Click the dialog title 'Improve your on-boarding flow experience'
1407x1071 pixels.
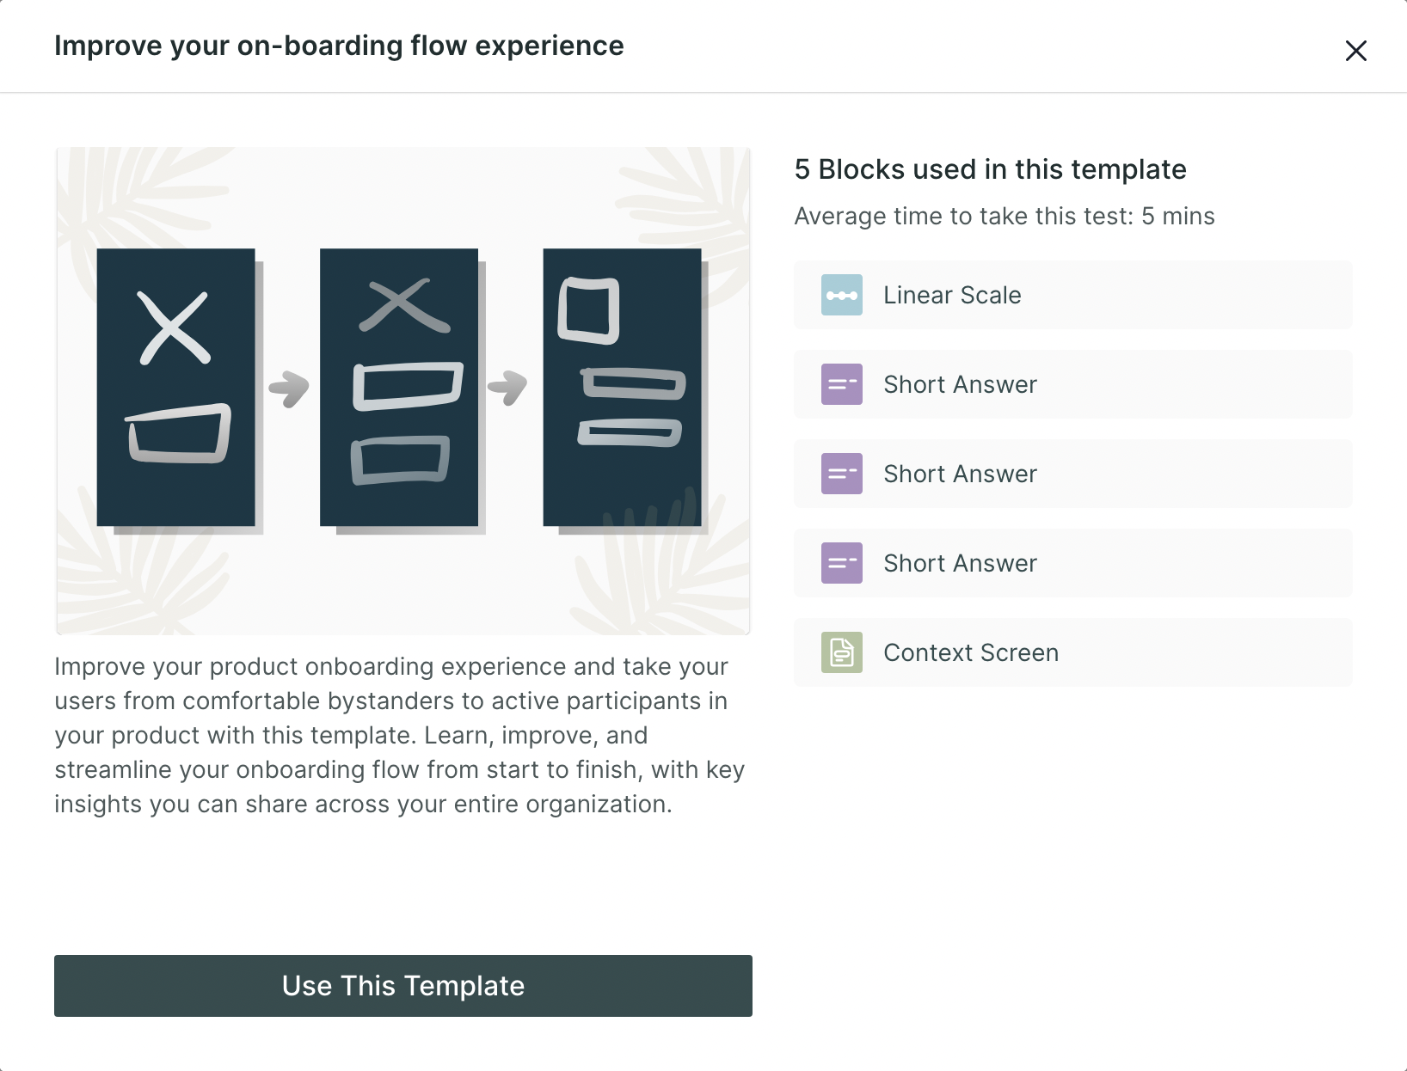(339, 46)
